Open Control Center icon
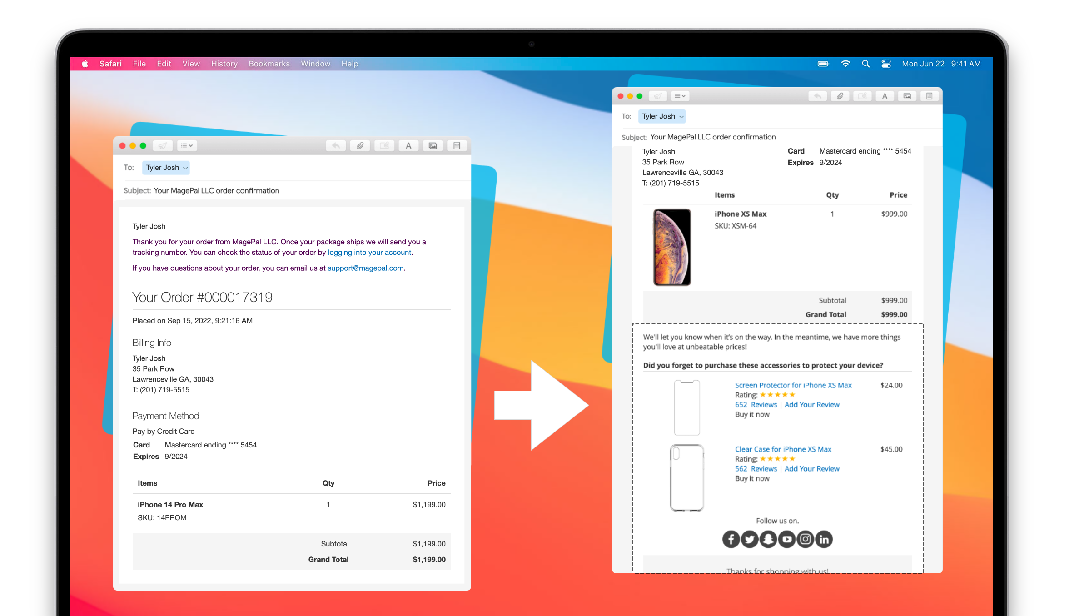The height and width of the screenshot is (616, 1089). point(886,64)
